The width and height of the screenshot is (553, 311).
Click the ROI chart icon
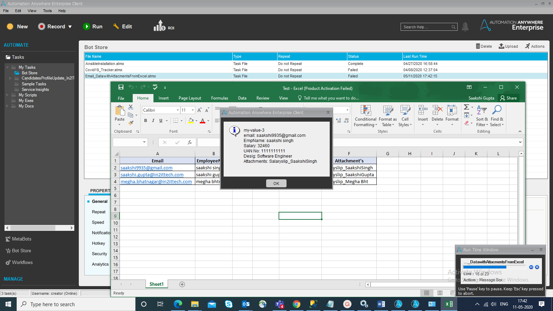click(x=159, y=26)
